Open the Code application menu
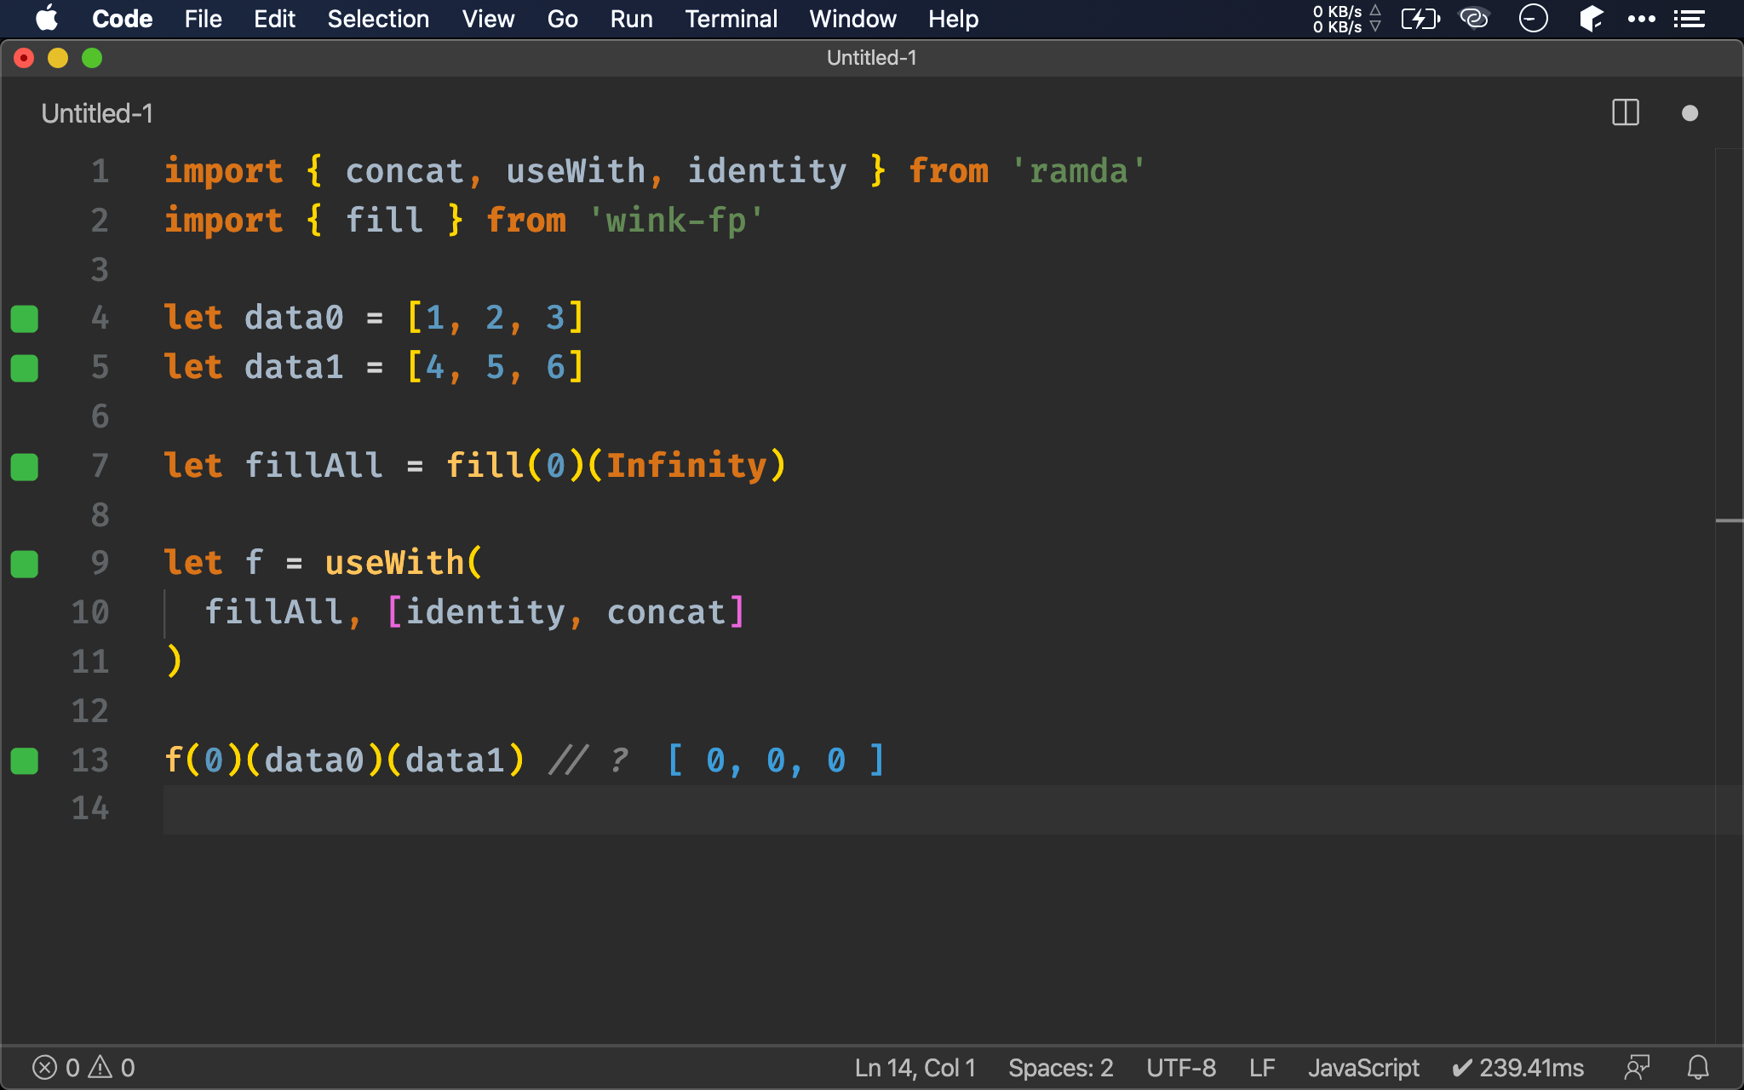The image size is (1744, 1090). [122, 19]
